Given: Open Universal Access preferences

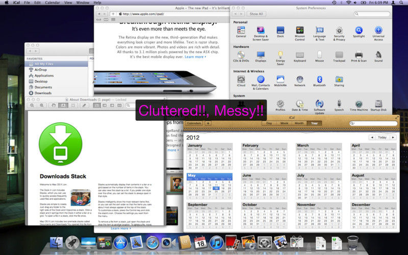Looking at the screenshot, I should click(x=378, y=34).
